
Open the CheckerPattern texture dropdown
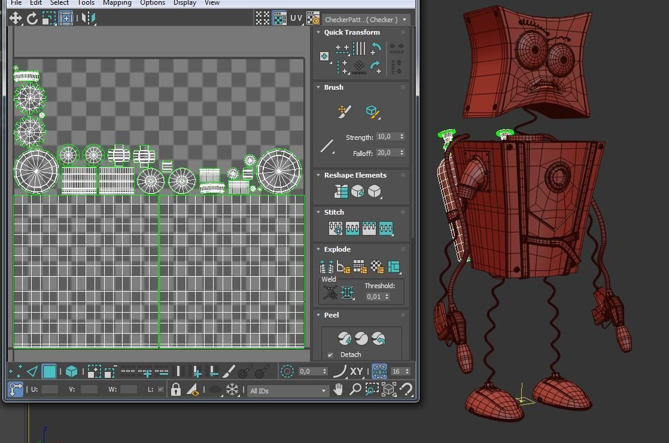click(x=366, y=19)
